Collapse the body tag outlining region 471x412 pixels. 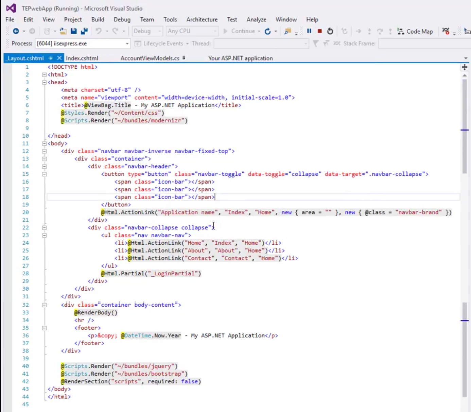(x=44, y=143)
